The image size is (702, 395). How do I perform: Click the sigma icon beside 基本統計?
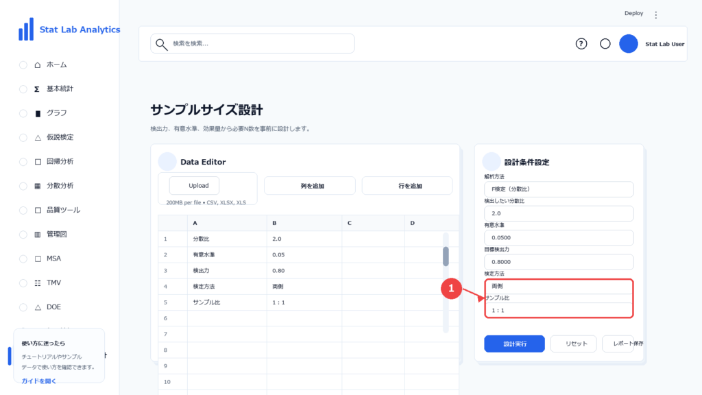(x=37, y=89)
